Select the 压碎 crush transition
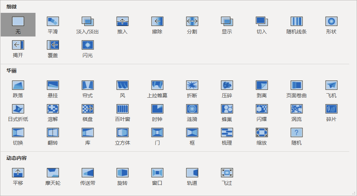357x196 pixels. click(227, 88)
